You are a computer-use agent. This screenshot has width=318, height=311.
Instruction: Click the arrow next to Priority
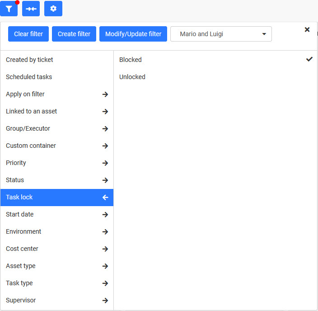(x=105, y=163)
